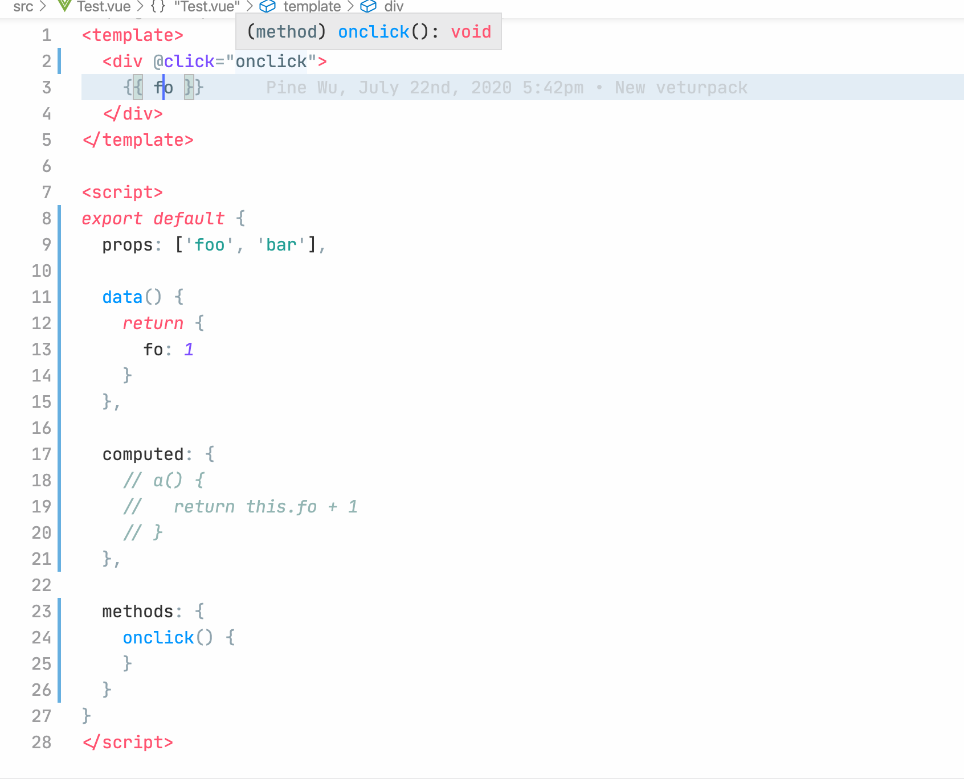This screenshot has height=779, width=964.
Task: Click the closing </div> tag
Action: click(133, 114)
